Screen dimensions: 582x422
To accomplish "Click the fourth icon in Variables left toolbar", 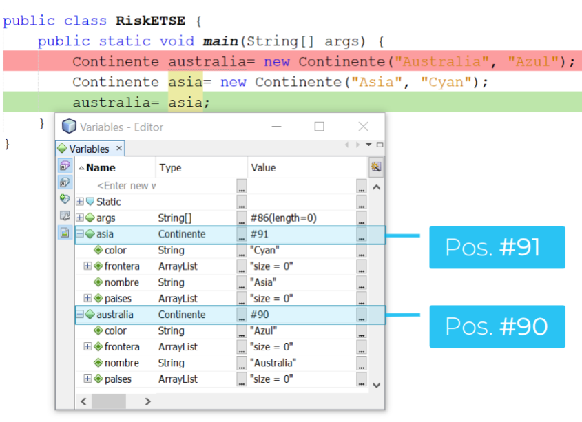I will (x=65, y=215).
